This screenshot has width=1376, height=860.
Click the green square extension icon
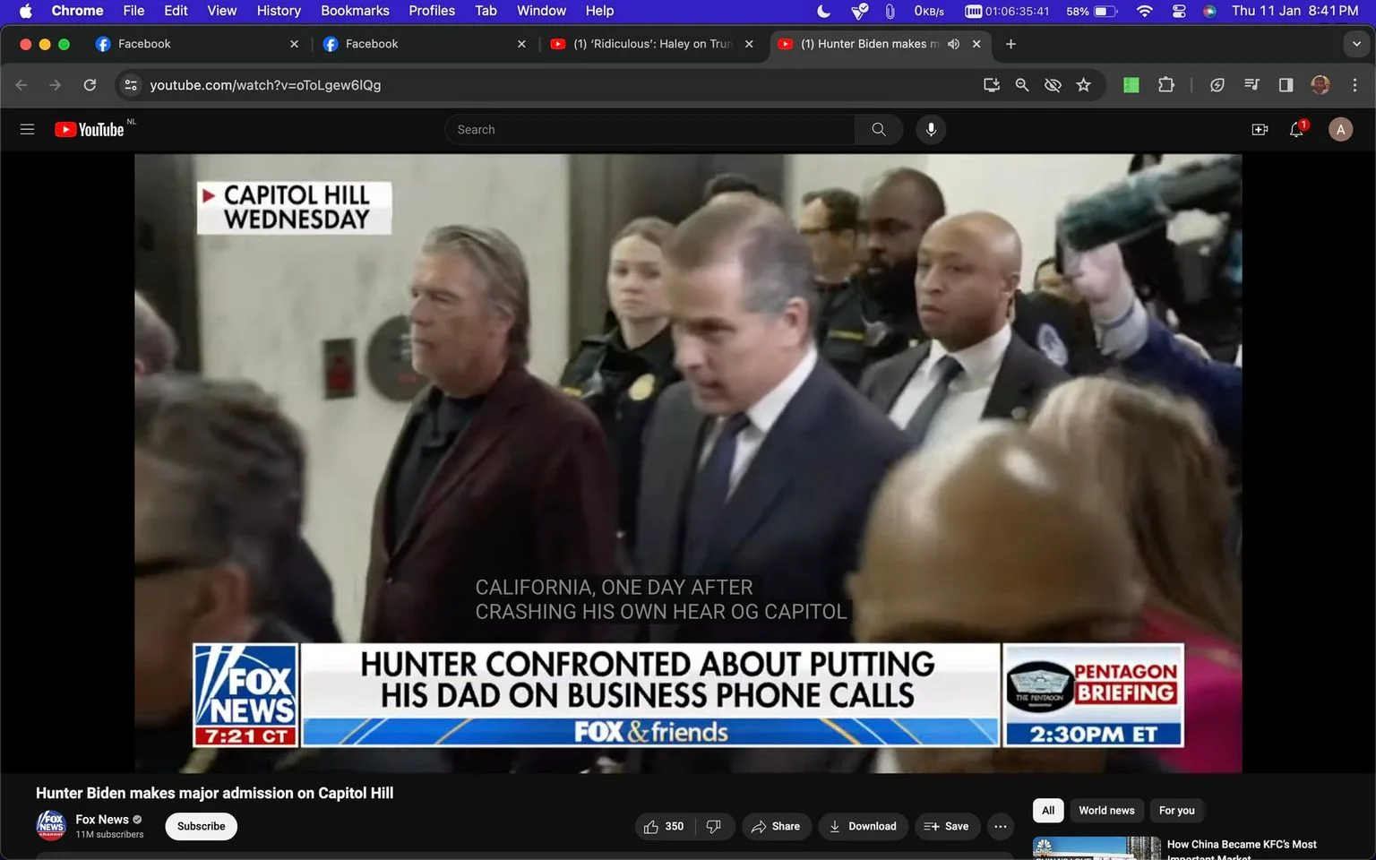pos(1131,85)
